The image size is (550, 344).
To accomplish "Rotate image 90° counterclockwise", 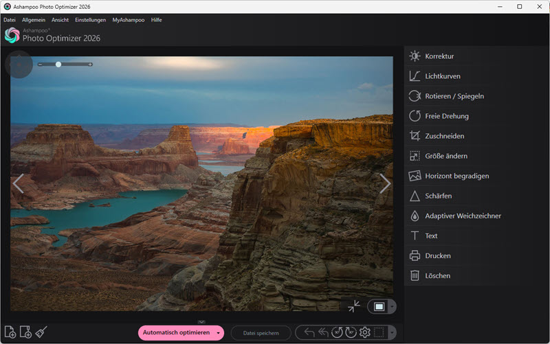I will (337, 332).
